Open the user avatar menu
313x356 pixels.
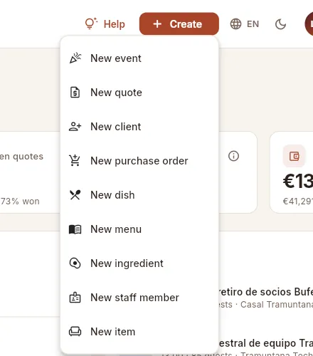pos(309,24)
